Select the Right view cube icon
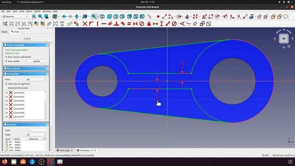 (122, 17)
